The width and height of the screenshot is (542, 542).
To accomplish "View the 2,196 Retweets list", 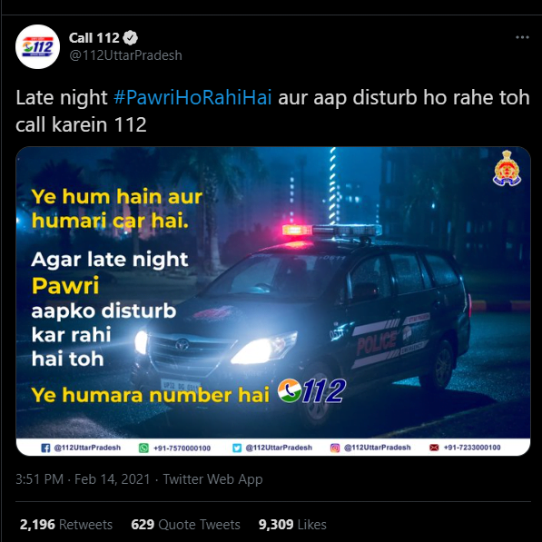I will point(66,525).
